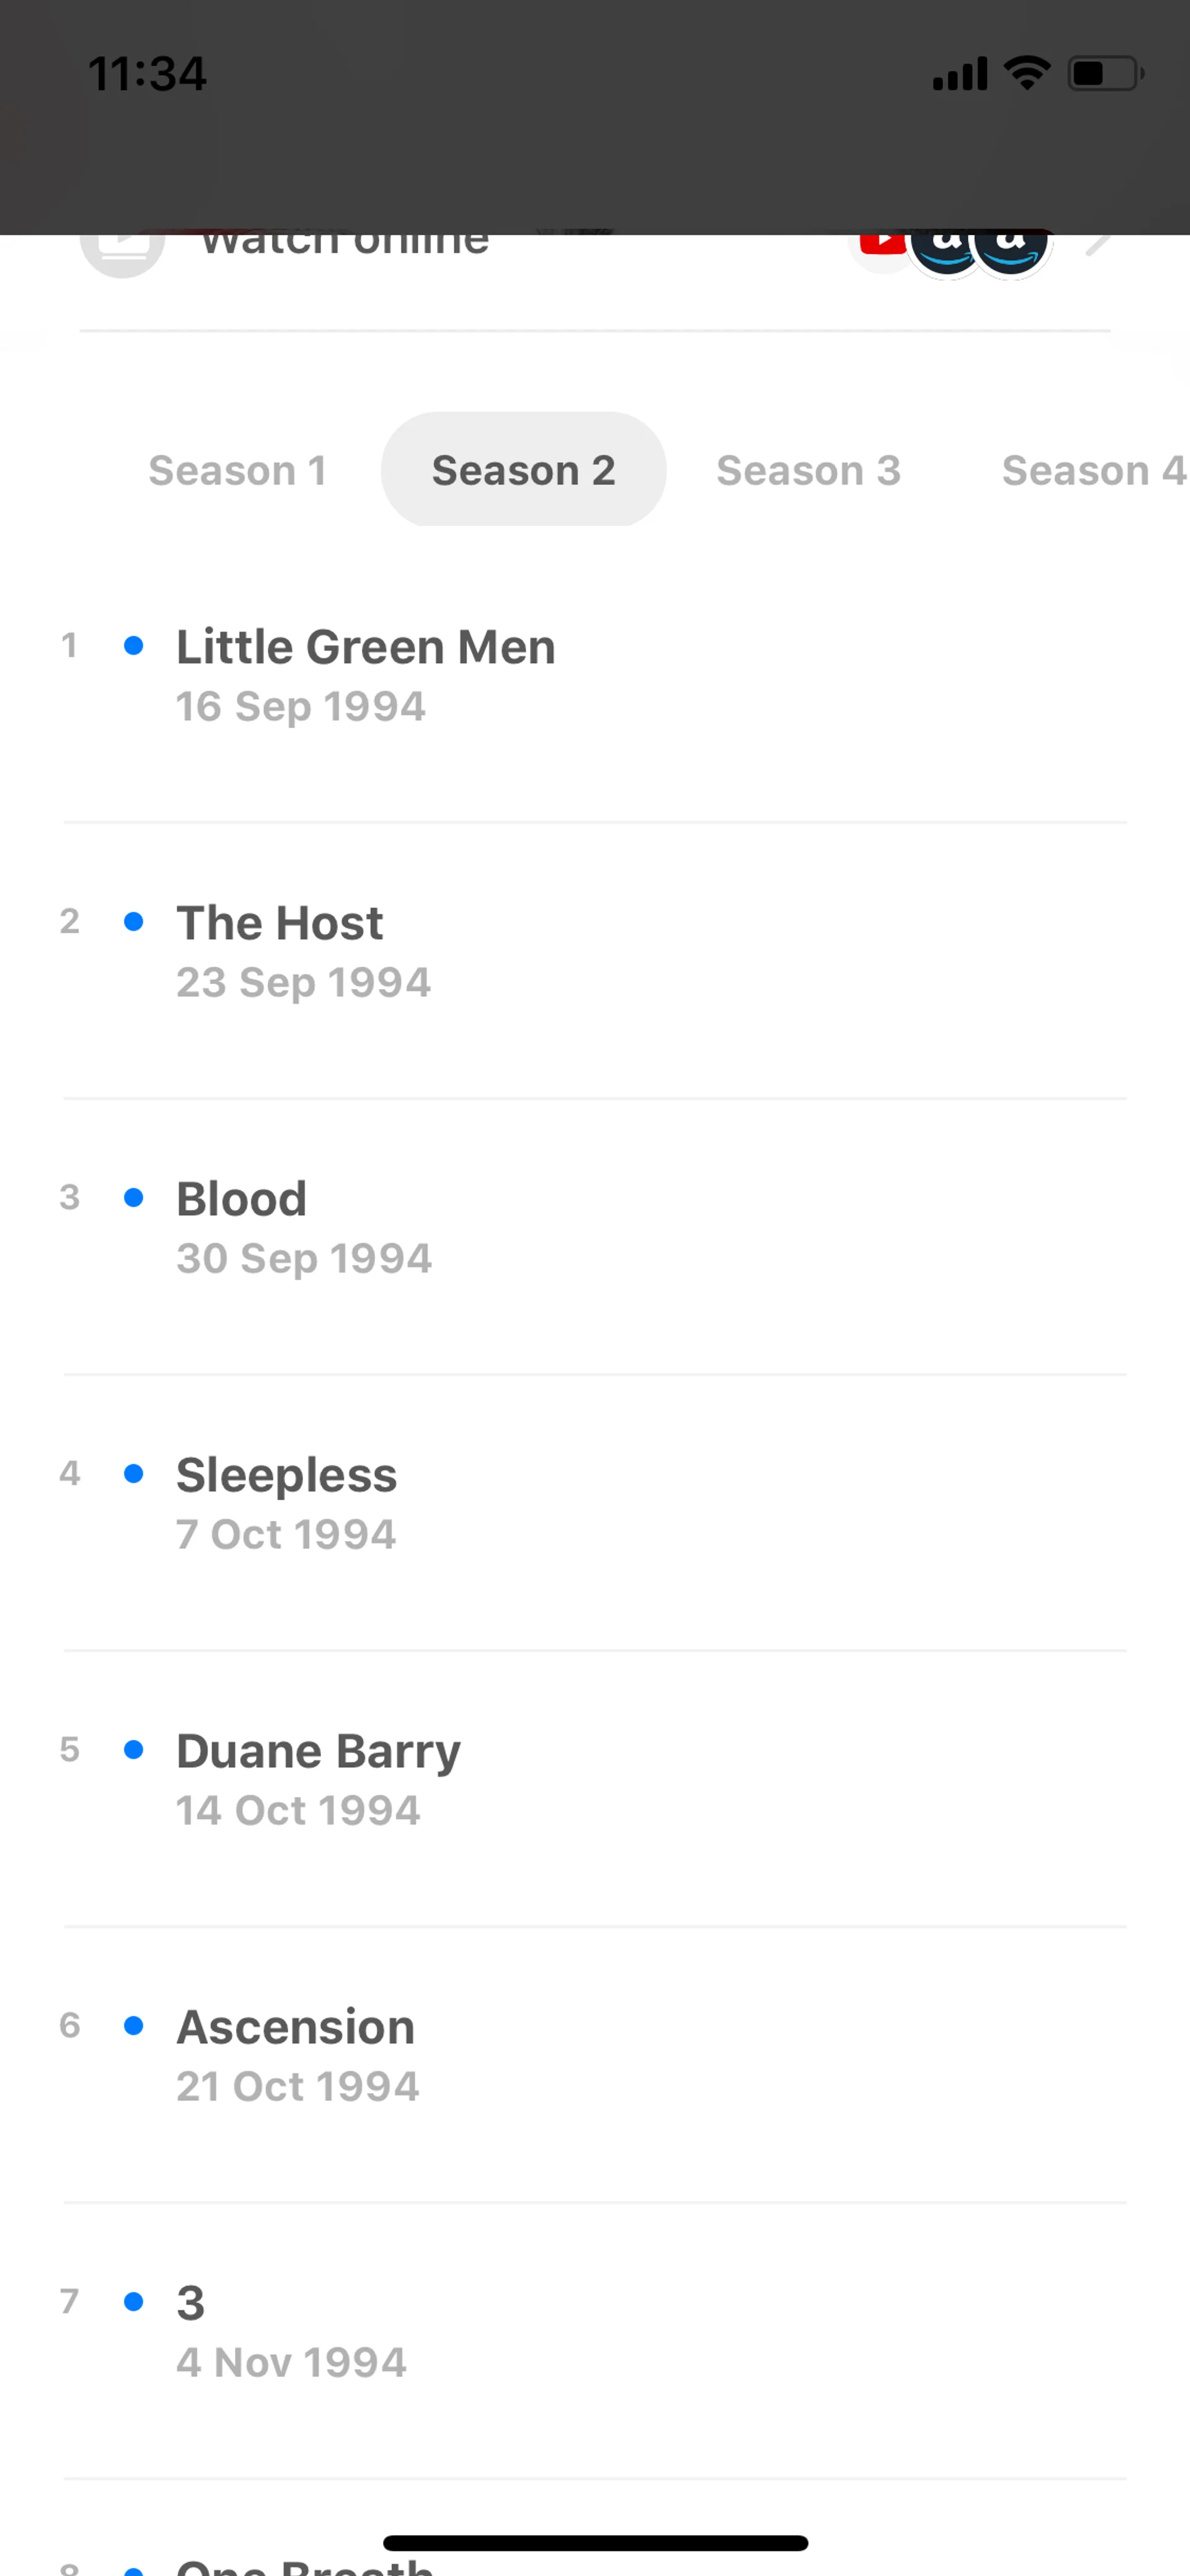Select the Season 2 tab
This screenshot has width=1190, height=2576.
coord(523,470)
